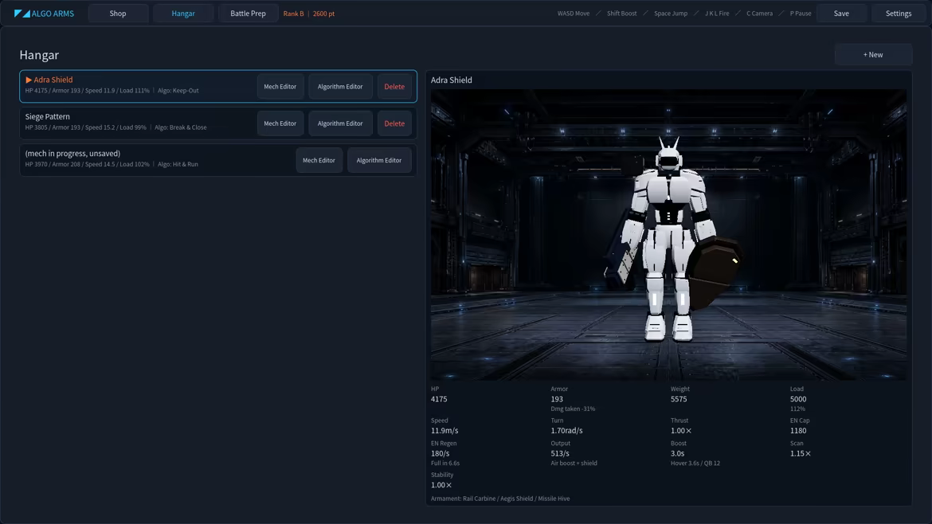
Task: Click the Adra Shield 3D mech preview
Action: point(668,235)
